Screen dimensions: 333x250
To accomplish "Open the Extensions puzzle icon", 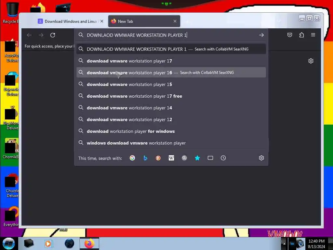I will point(301,35).
